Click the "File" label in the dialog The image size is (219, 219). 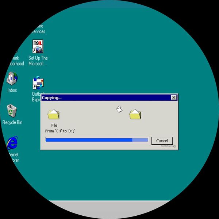tap(54, 125)
